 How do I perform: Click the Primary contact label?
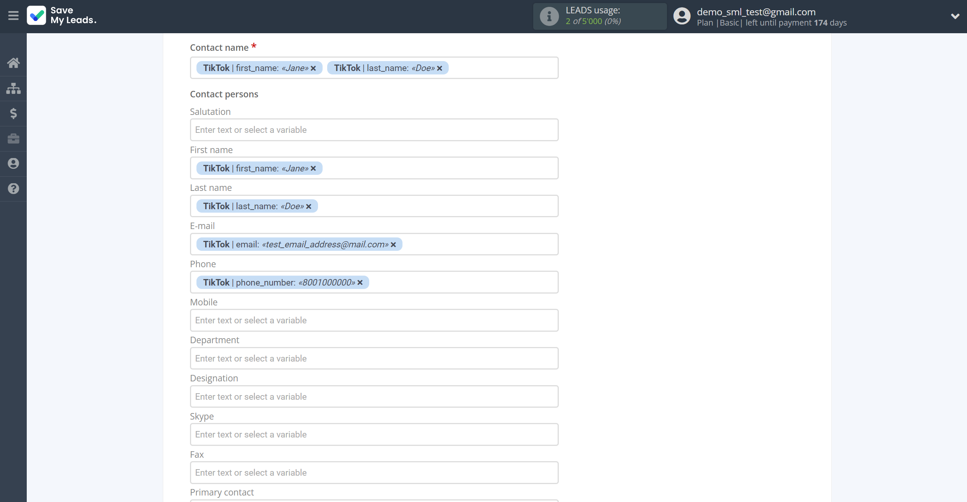point(222,492)
